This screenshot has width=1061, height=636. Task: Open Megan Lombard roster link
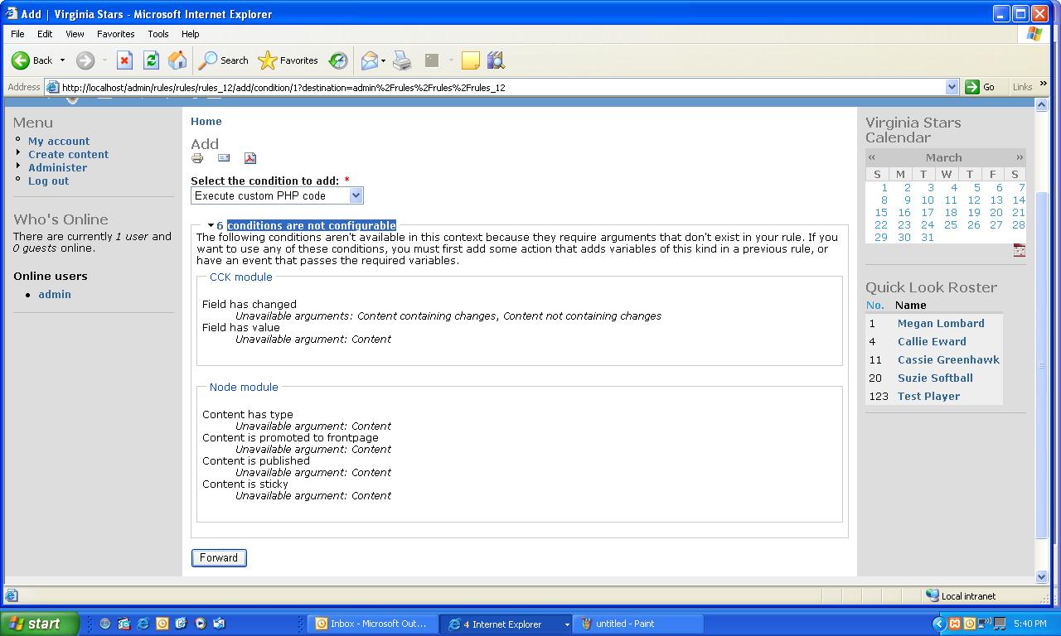coord(940,324)
